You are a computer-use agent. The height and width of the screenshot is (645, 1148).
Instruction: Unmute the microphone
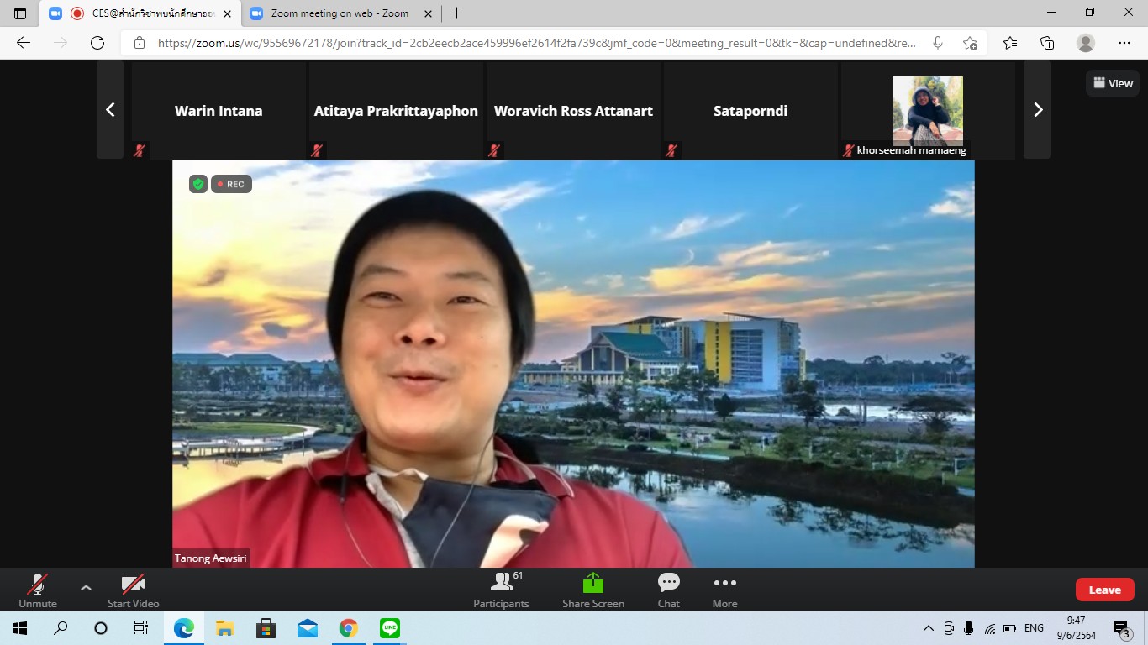pos(38,590)
